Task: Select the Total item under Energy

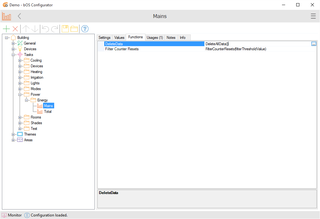Action: tap(48, 112)
